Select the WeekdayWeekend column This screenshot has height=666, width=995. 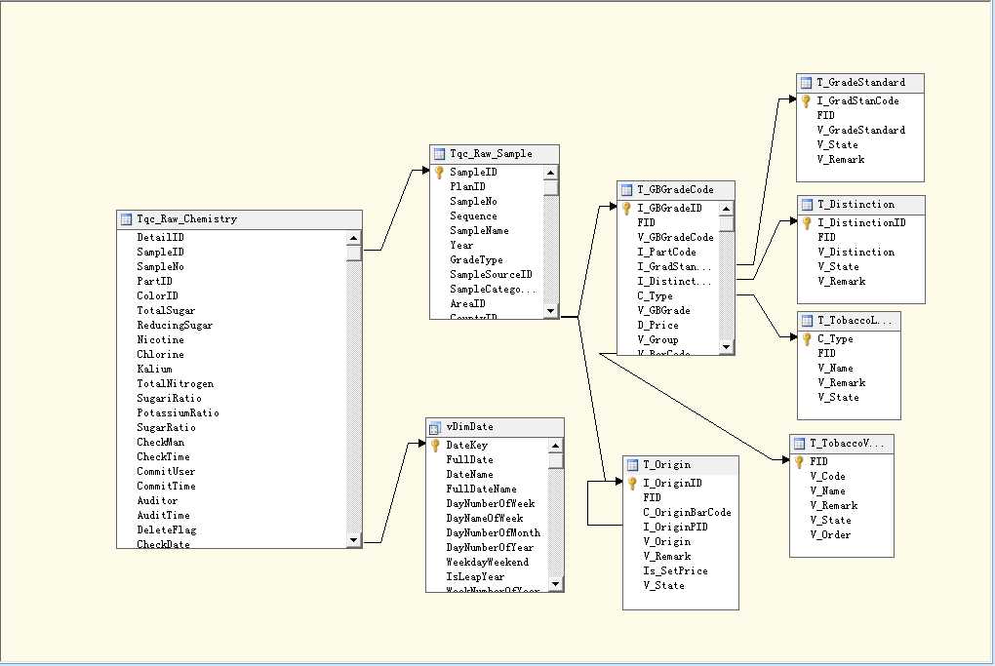pos(488,562)
